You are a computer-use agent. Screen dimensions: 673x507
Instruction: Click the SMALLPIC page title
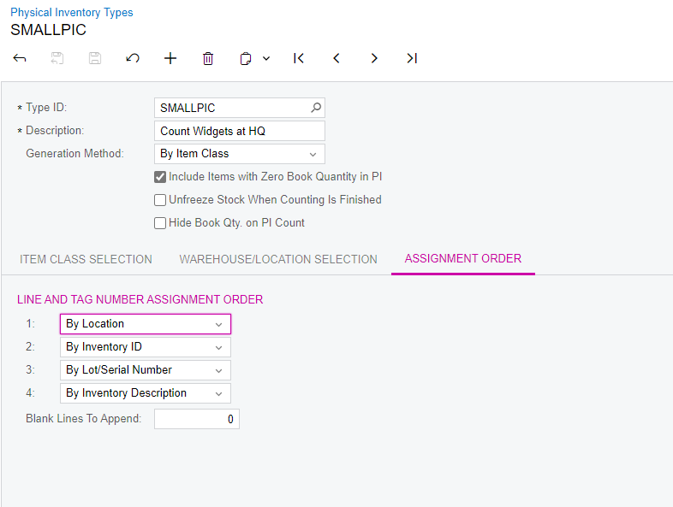pos(49,30)
